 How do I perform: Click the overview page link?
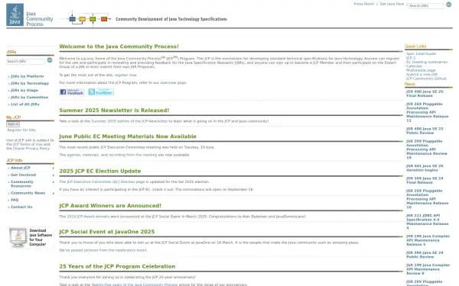(174, 83)
